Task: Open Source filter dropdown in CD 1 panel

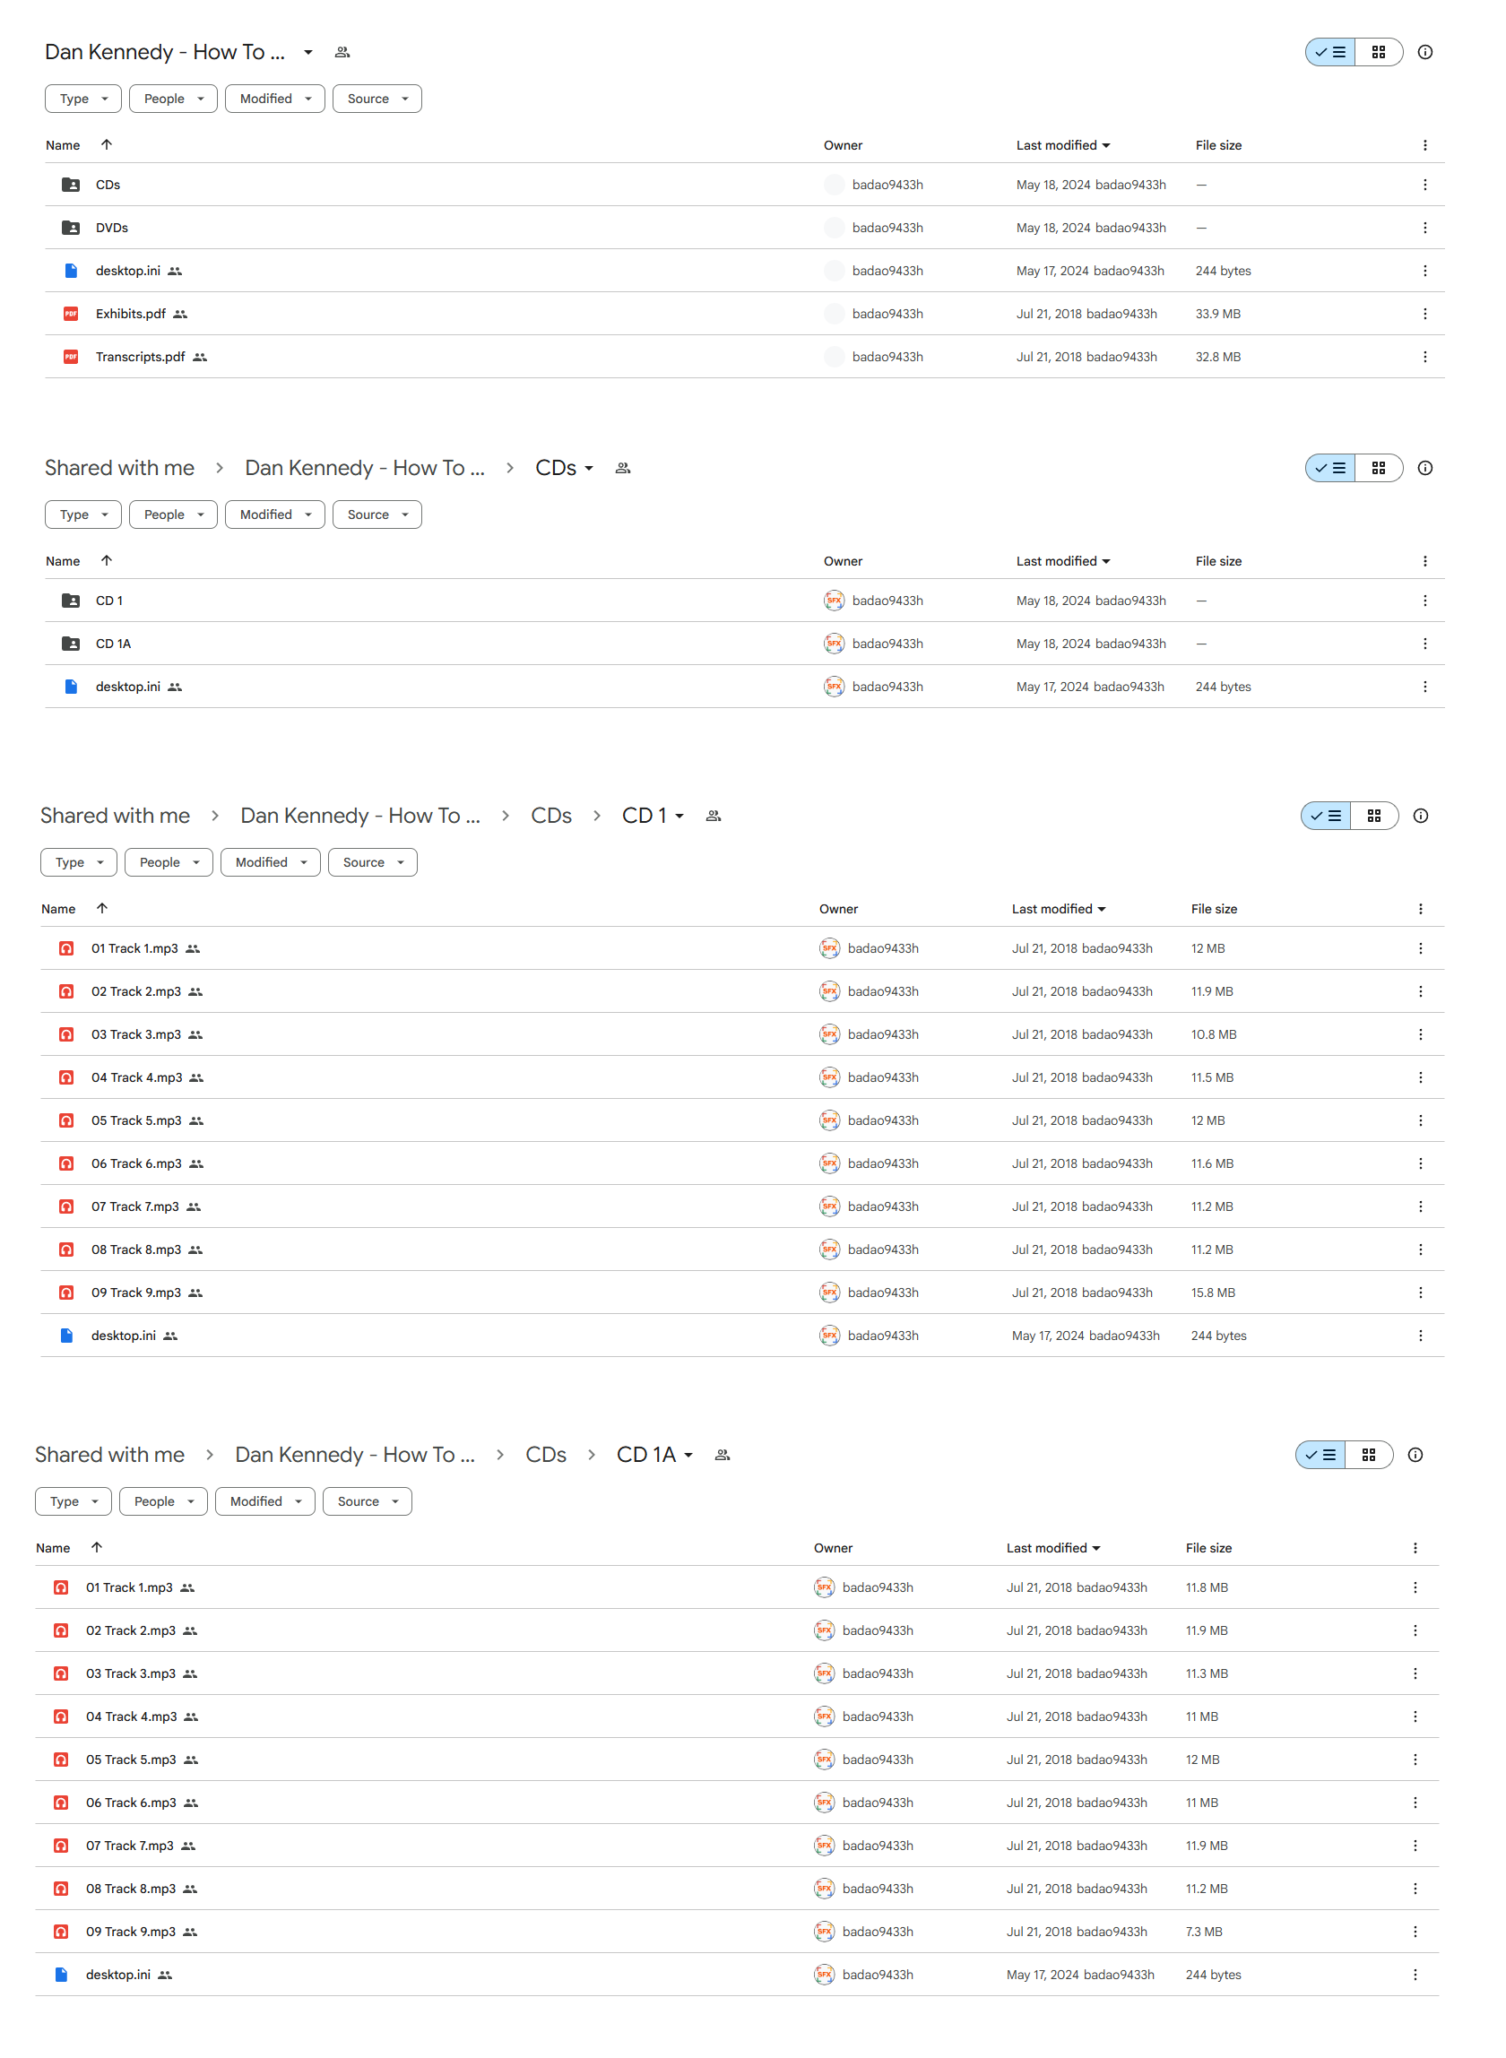Action: [372, 862]
